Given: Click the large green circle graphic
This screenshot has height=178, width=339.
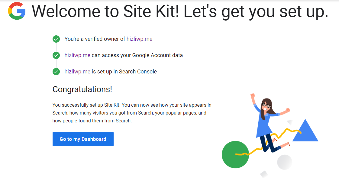Looking at the screenshot, I should [x=235, y=154].
